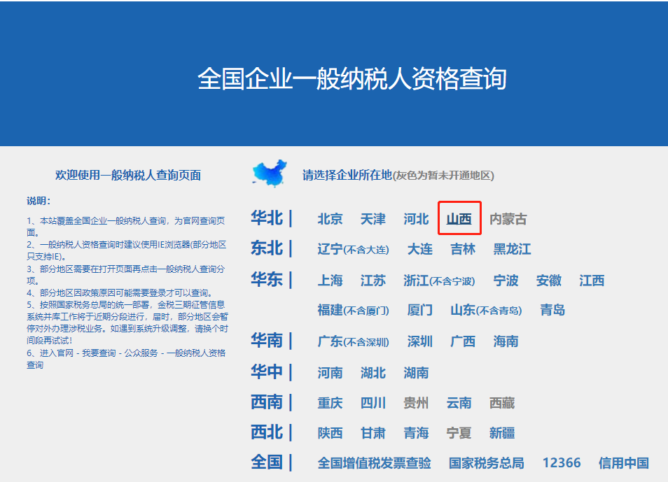Click the China map icon
Image resolution: width=668 pixels, height=482 pixels.
[x=270, y=173]
